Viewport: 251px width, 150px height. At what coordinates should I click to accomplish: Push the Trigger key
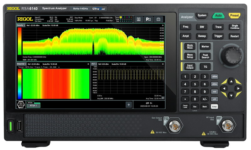pyautogui.click(x=218, y=36)
